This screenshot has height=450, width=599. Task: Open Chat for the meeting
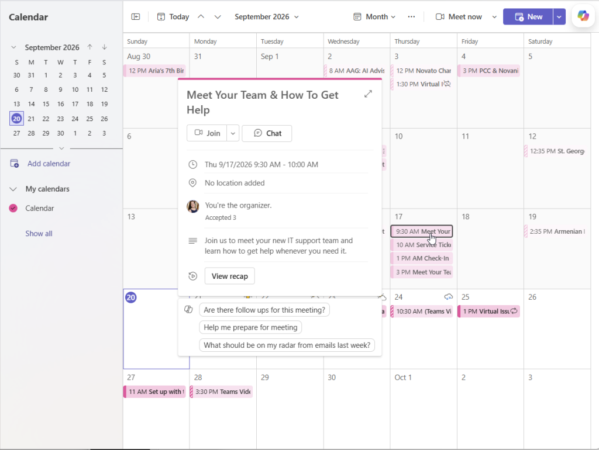click(x=267, y=133)
